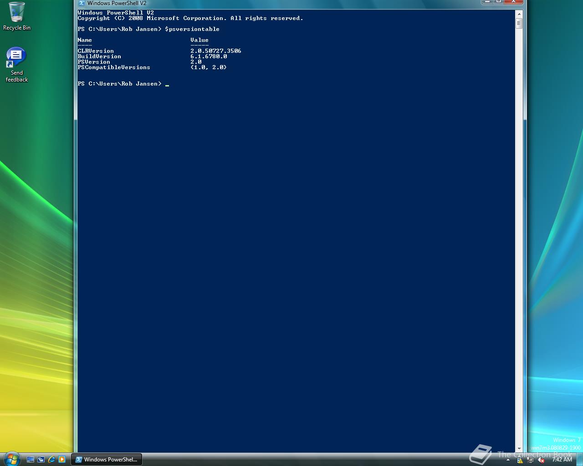Click the show desktop strip beside clock
This screenshot has width=583, height=466.
[579, 460]
